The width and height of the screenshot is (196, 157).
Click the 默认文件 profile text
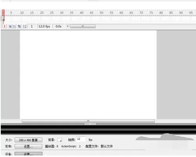(107, 146)
